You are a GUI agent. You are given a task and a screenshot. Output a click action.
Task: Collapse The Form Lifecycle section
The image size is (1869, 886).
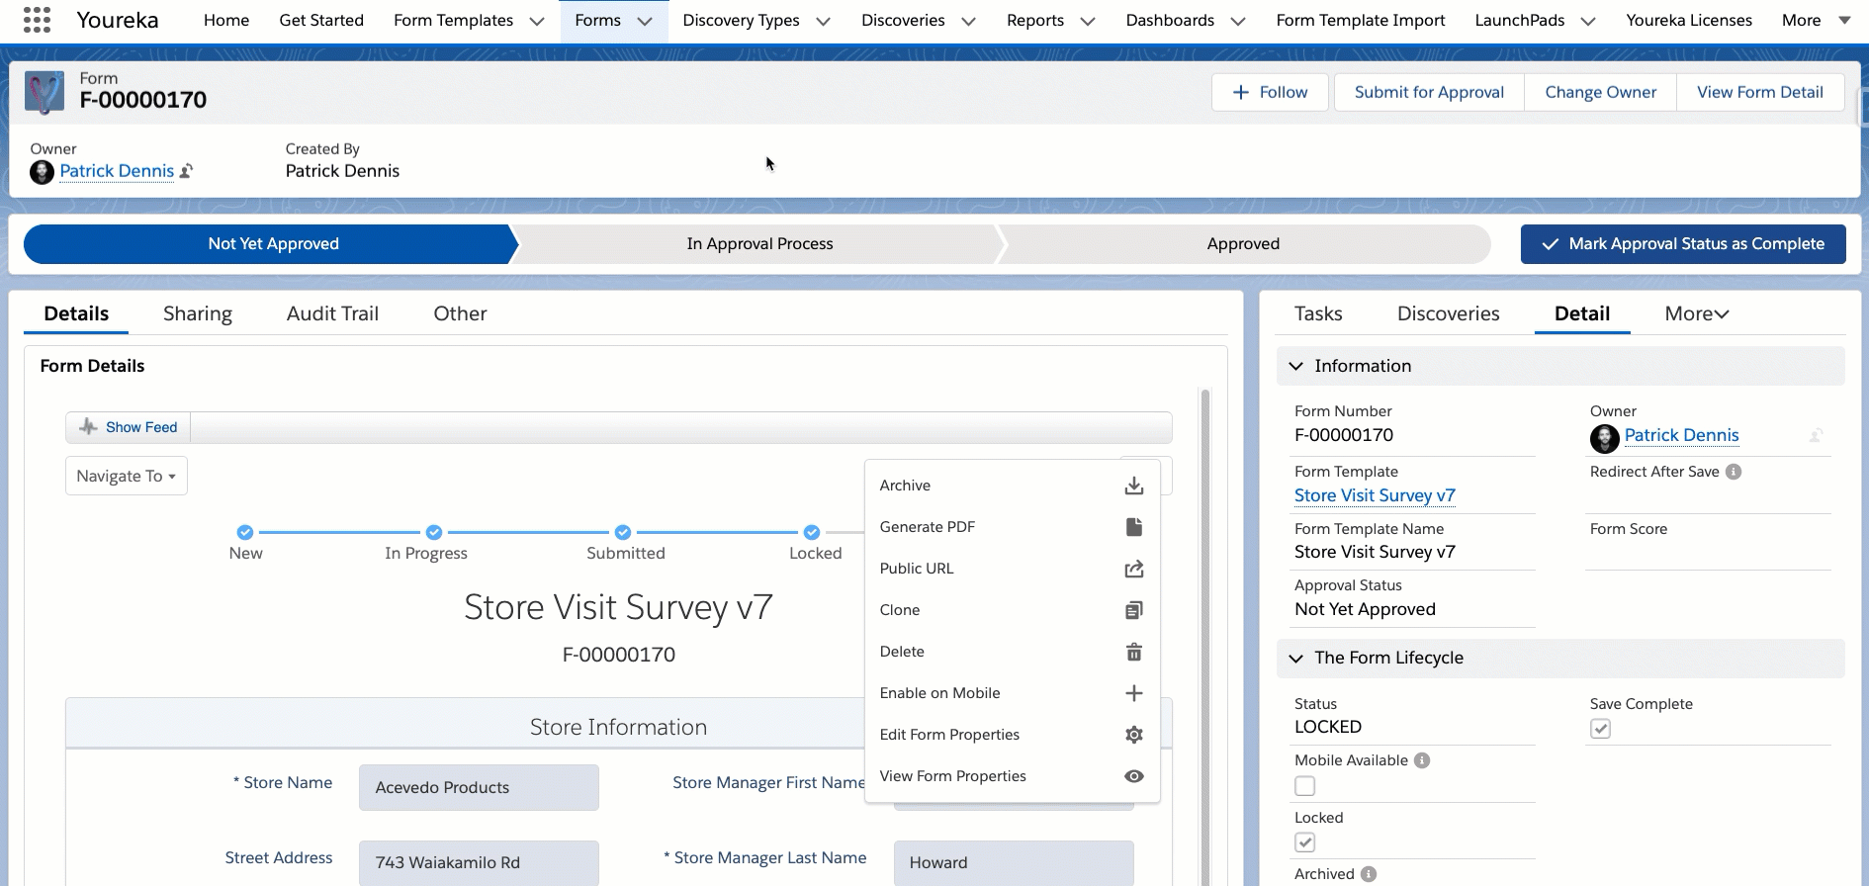pyautogui.click(x=1296, y=658)
